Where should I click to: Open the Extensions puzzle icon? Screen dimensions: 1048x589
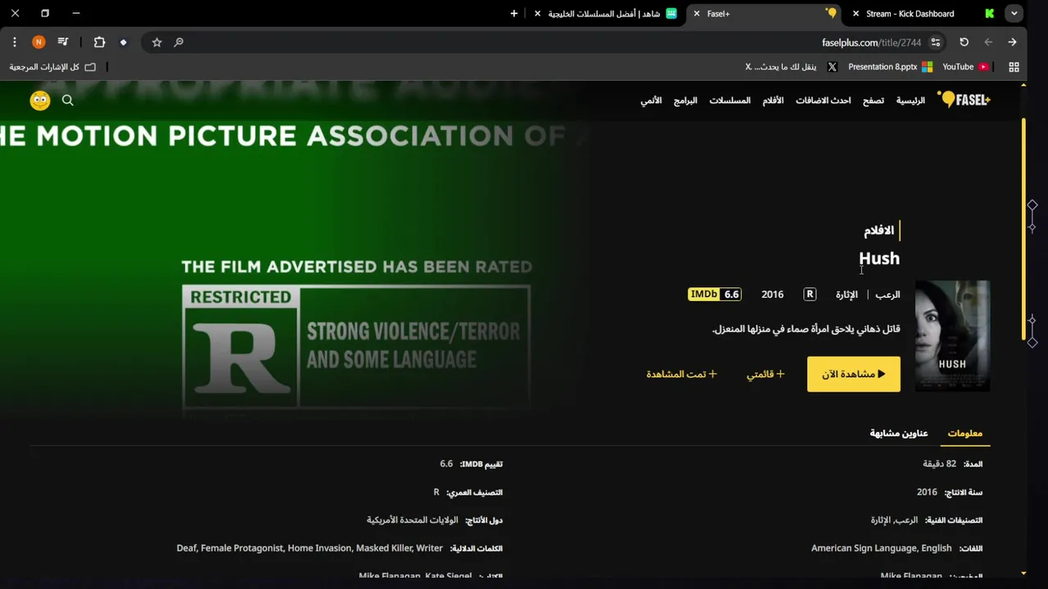tap(99, 42)
